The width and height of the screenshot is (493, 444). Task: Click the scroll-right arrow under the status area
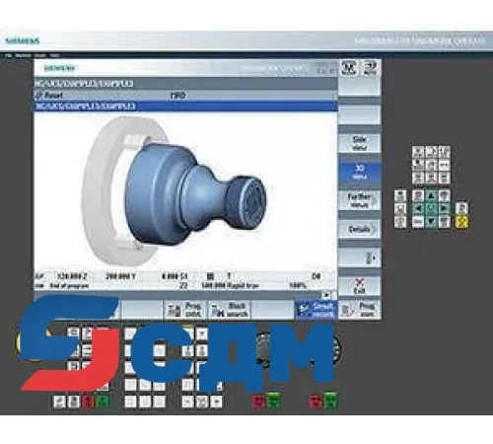326,295
